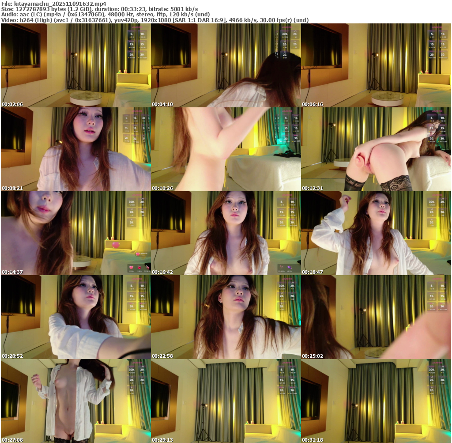Click the Audio aac stream info line
The width and height of the screenshot is (452, 443).
(105, 15)
